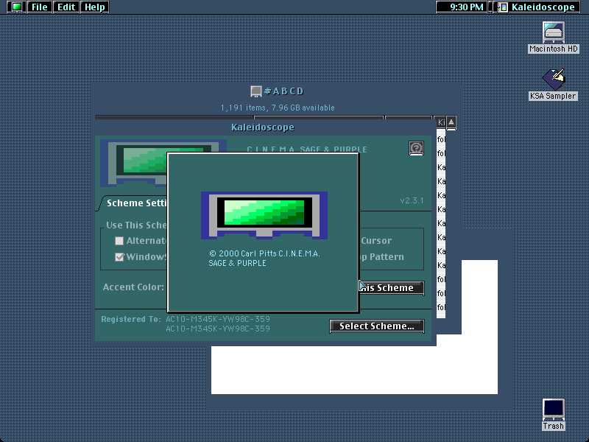Image resolution: width=589 pixels, height=442 pixels.
Task: Click the Select Scheme... button
Action: (x=377, y=326)
